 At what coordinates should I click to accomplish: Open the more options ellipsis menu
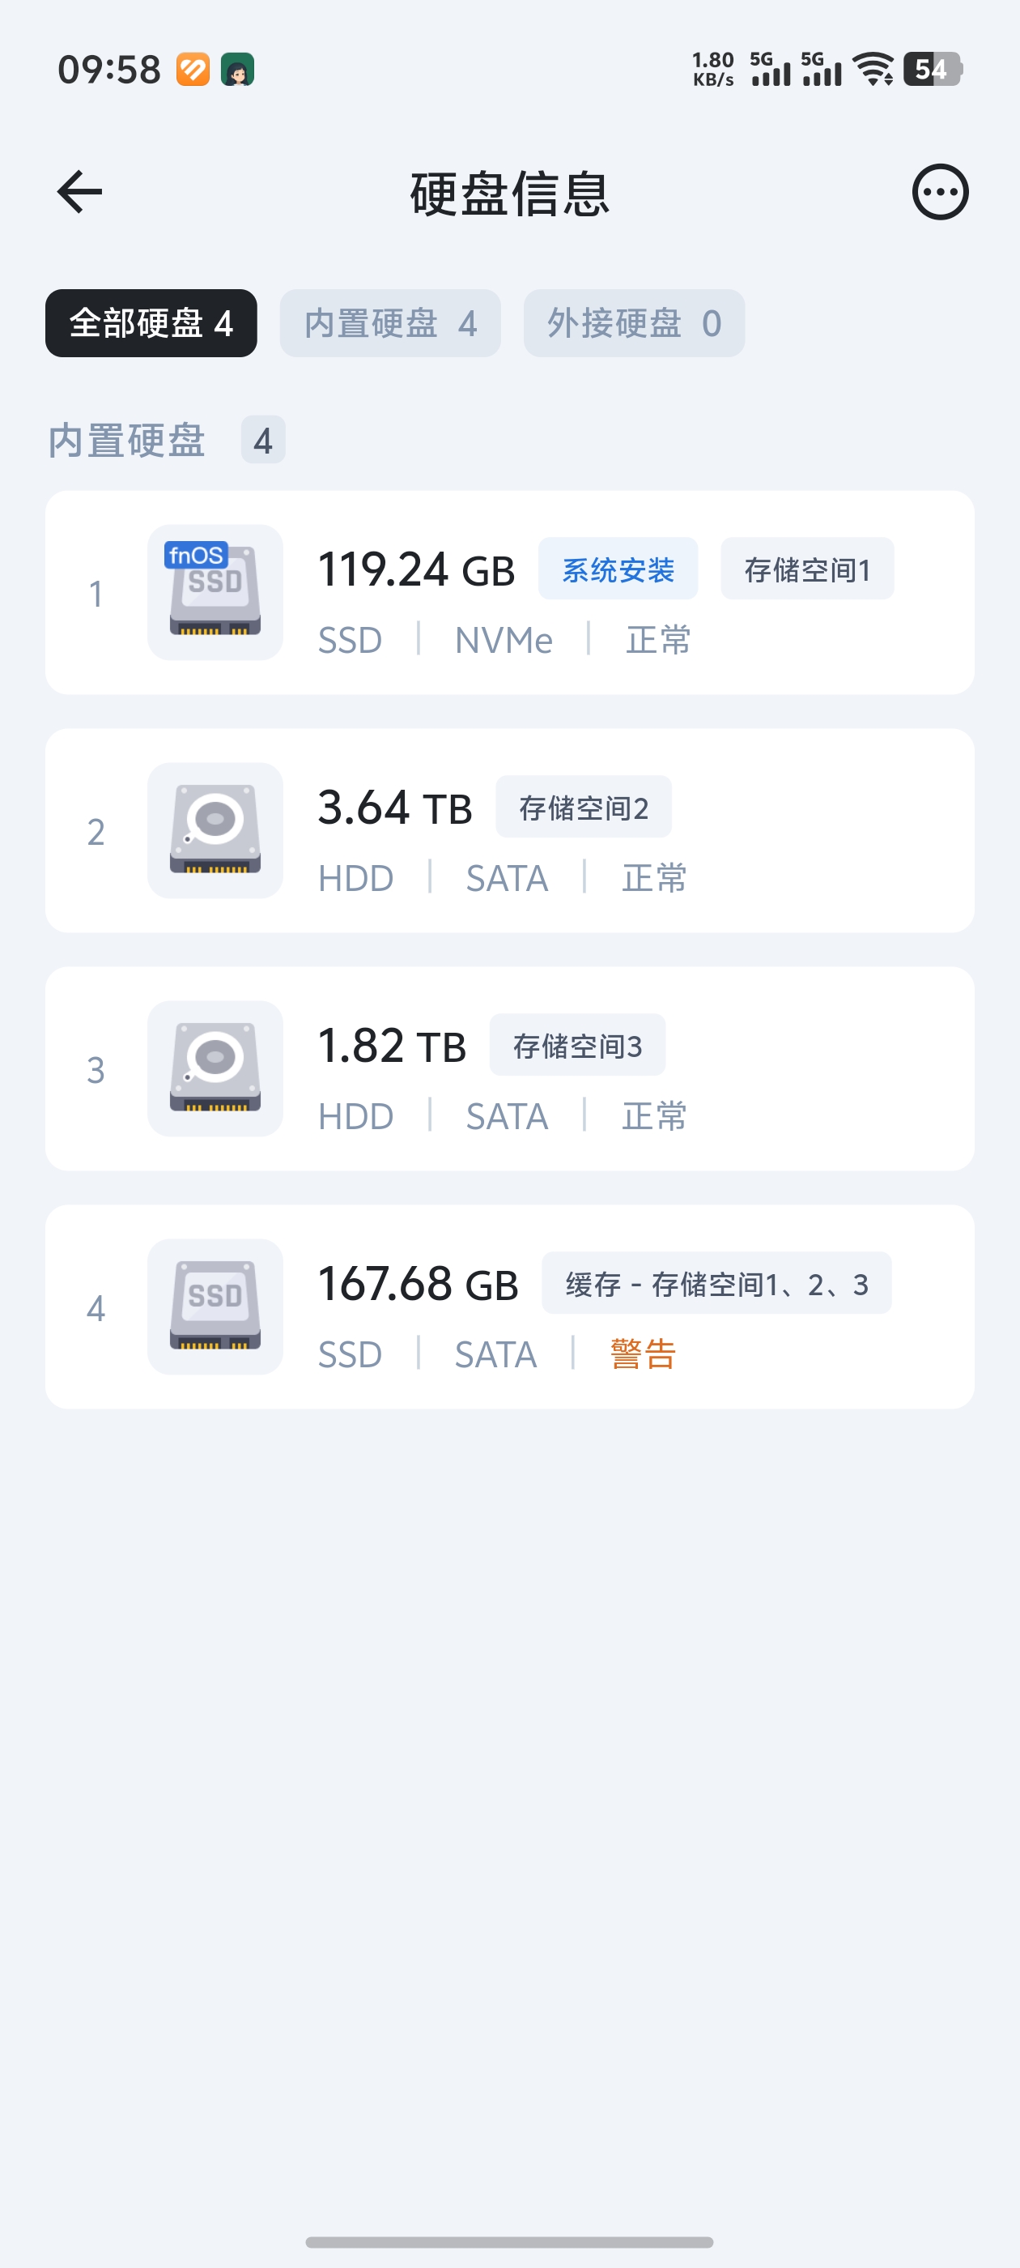(x=940, y=192)
